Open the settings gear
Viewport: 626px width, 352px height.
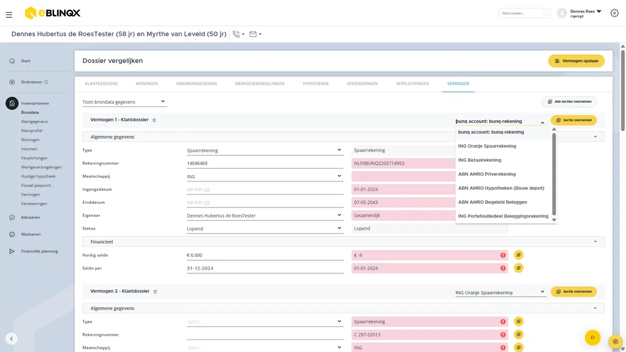tap(615, 13)
